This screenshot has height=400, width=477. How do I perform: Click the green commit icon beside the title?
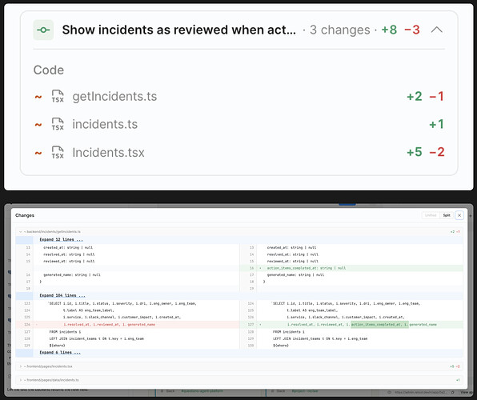coord(43,30)
